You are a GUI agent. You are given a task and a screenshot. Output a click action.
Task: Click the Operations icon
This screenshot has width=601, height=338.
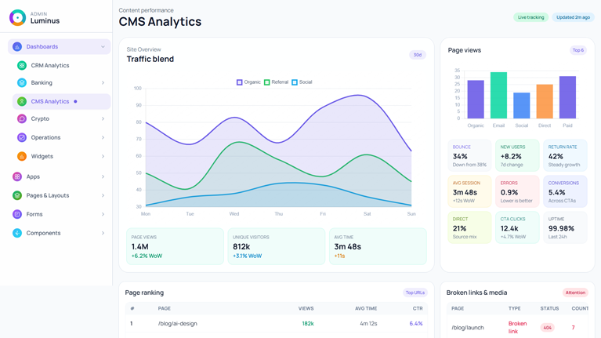[22, 138]
